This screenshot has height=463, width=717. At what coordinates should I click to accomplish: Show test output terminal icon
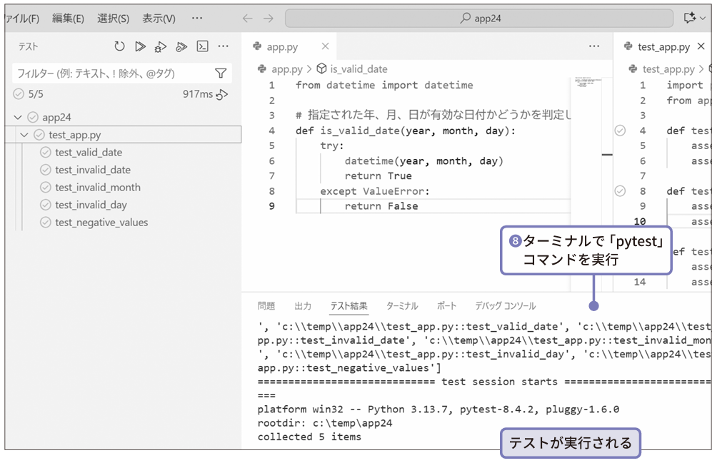coord(202,46)
